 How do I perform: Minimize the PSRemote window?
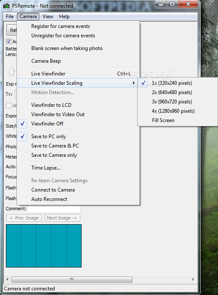click(161, 4)
